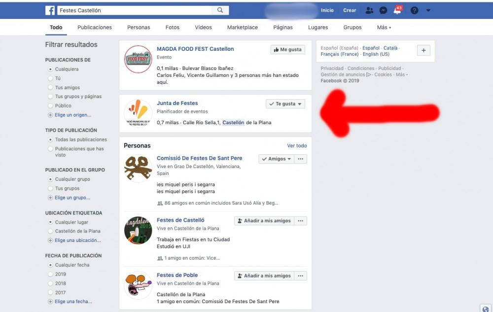
Task: Expand the Más tab dropdown
Action: (384, 28)
